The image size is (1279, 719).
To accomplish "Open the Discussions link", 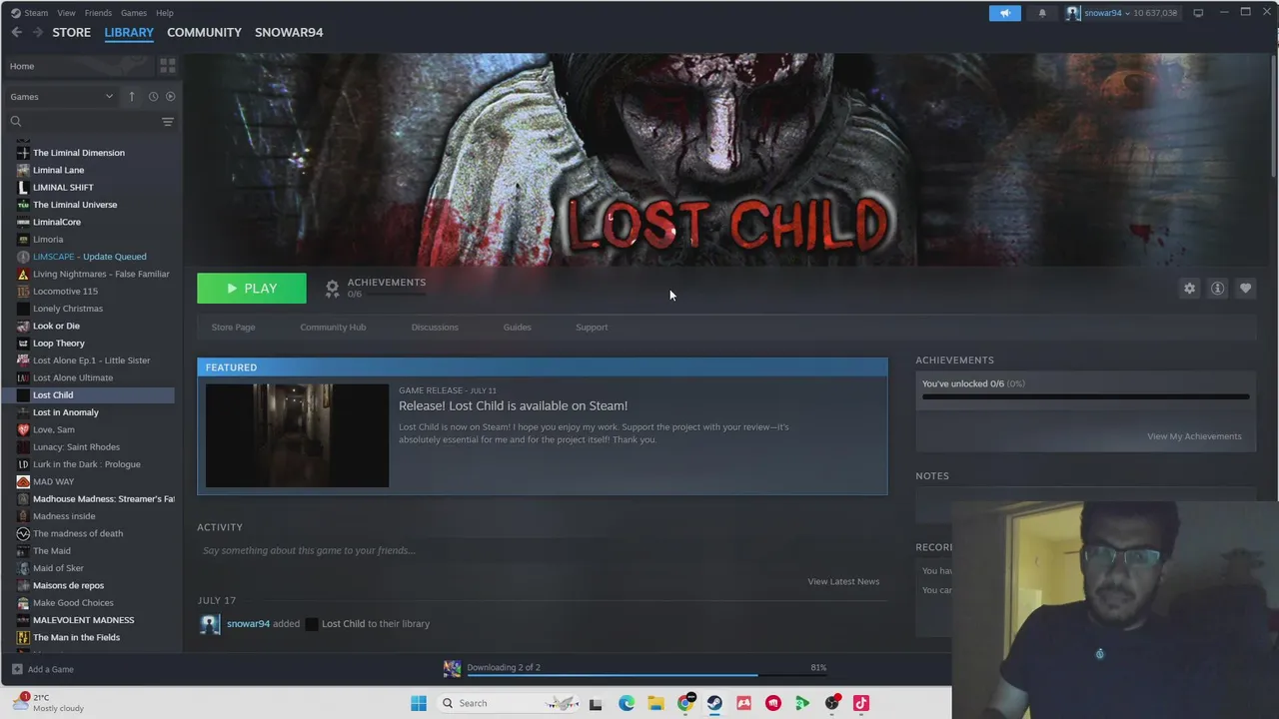I will [x=435, y=328].
